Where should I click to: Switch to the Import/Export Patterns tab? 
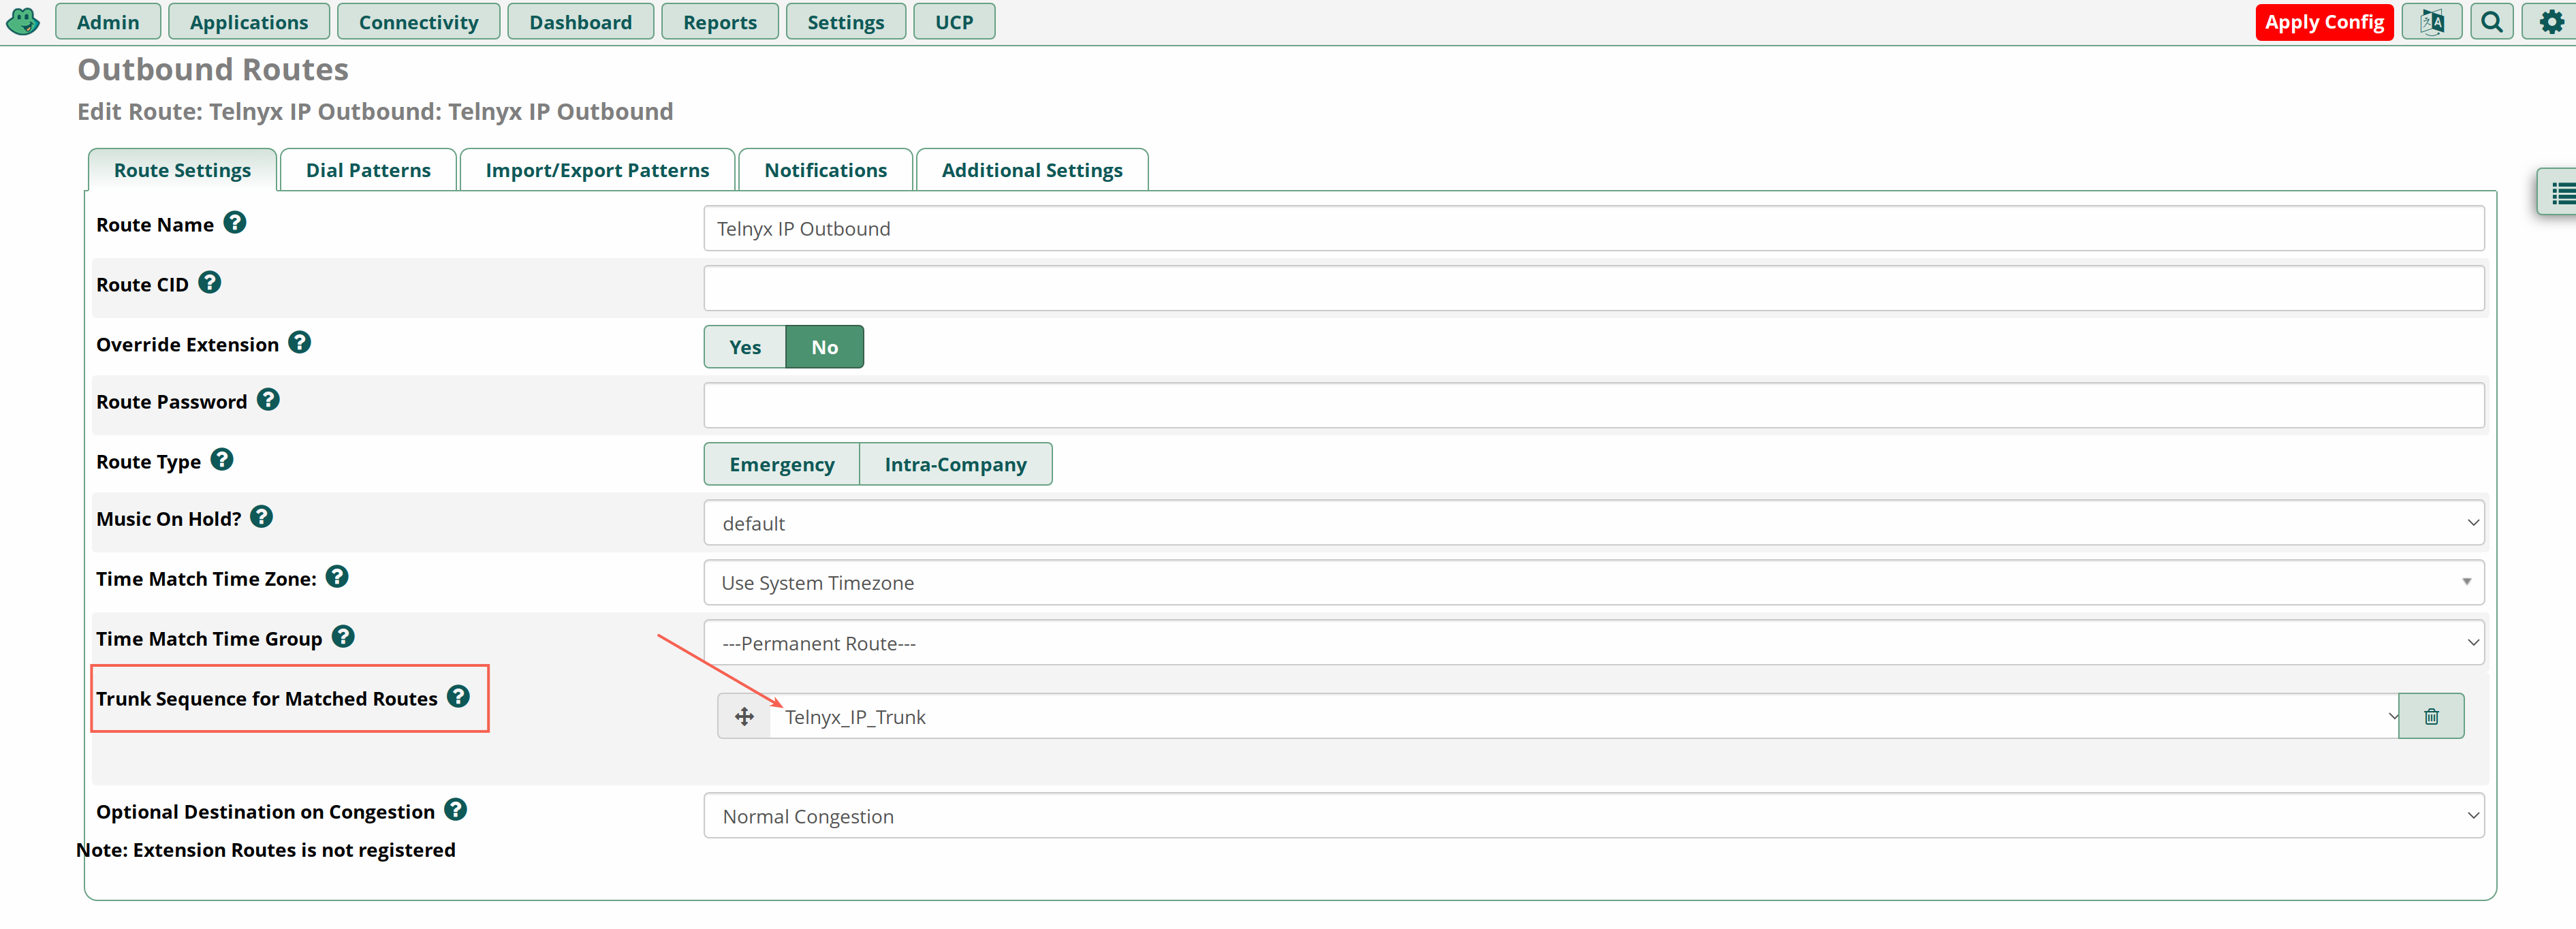point(598,170)
